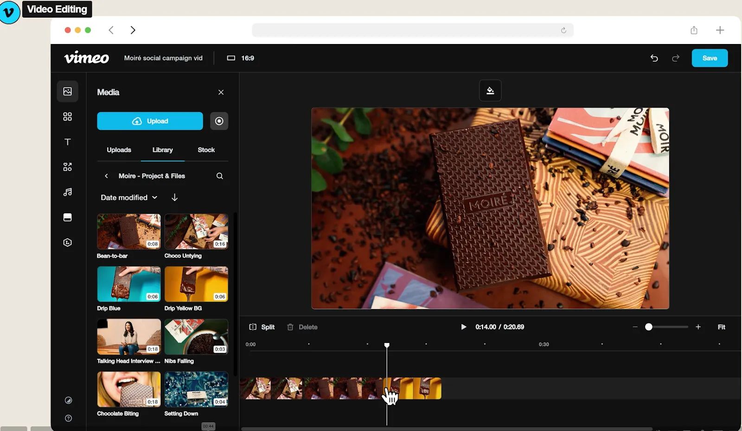Open a new browser tab with plus
This screenshot has height=431, width=742.
pyautogui.click(x=720, y=30)
